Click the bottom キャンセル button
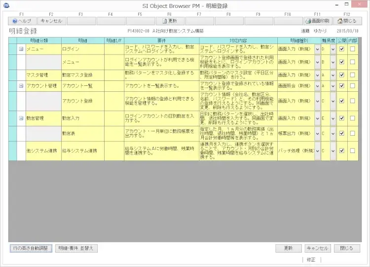 coord(317,248)
